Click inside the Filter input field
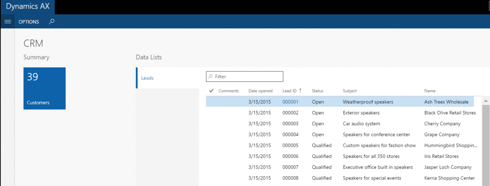Image resolution: width=490 pixels, height=186 pixels. click(x=247, y=77)
